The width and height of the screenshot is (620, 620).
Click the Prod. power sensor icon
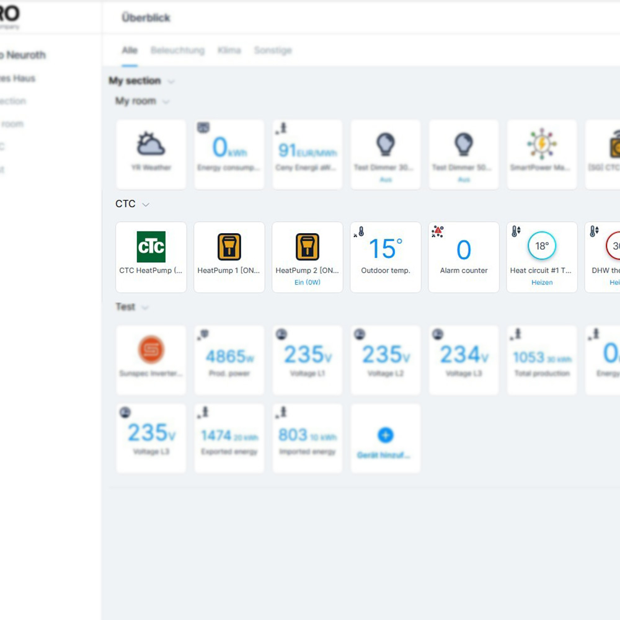point(203,334)
